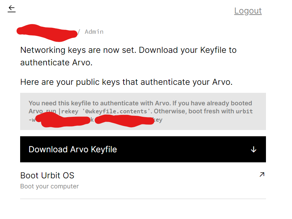This screenshot has width=292, height=219.
Task: Click the 'You need this keyfile' sentence
Action: tap(100, 103)
